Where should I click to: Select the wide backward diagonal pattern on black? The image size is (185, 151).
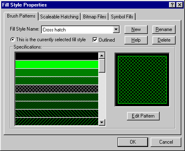tap(57, 113)
